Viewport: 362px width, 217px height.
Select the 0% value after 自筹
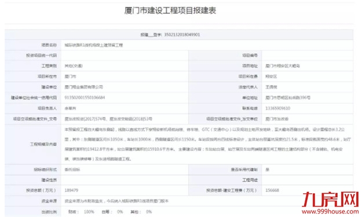point(120,212)
